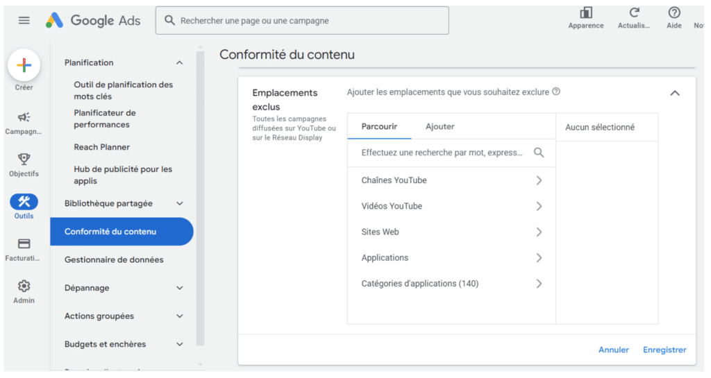Expand Bibliothèque partagée section
This screenshot has height=378, width=711.
(x=180, y=204)
